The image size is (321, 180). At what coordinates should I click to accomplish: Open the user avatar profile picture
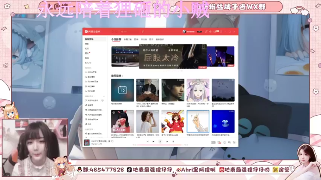184,32
